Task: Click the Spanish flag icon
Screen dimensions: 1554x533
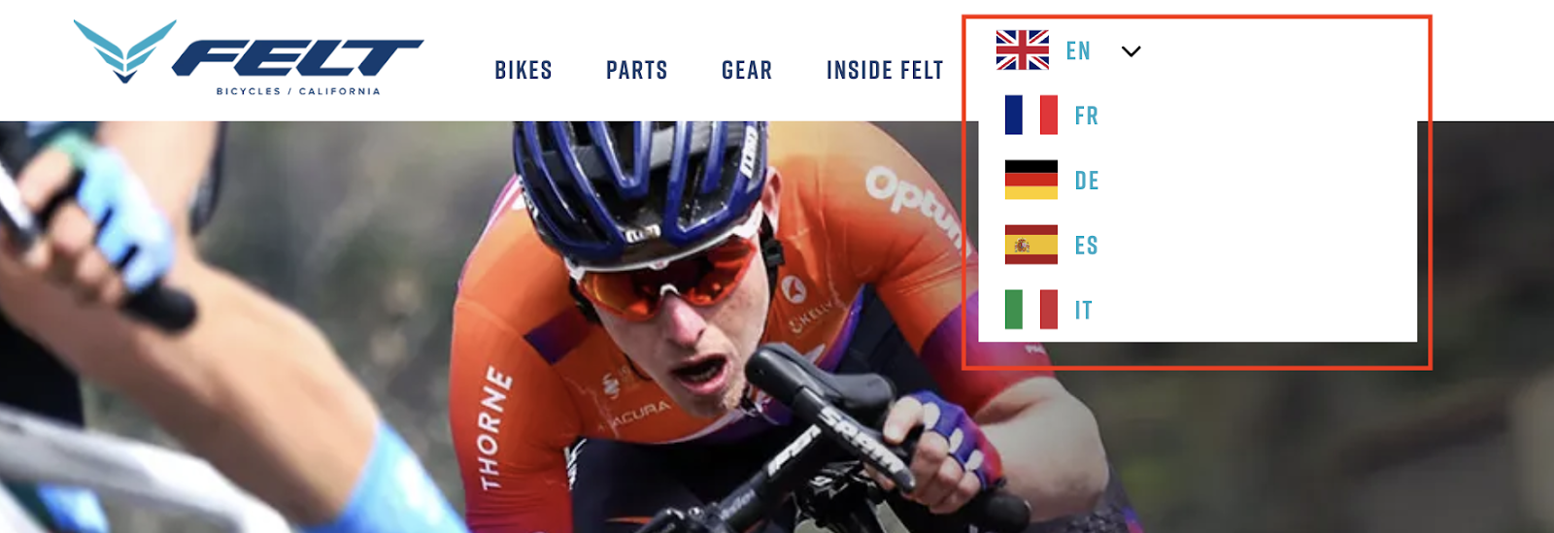Action: (1031, 245)
